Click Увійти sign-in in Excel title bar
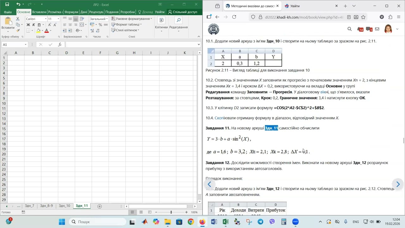Screen dimensions: 405x228 (160, 12)
